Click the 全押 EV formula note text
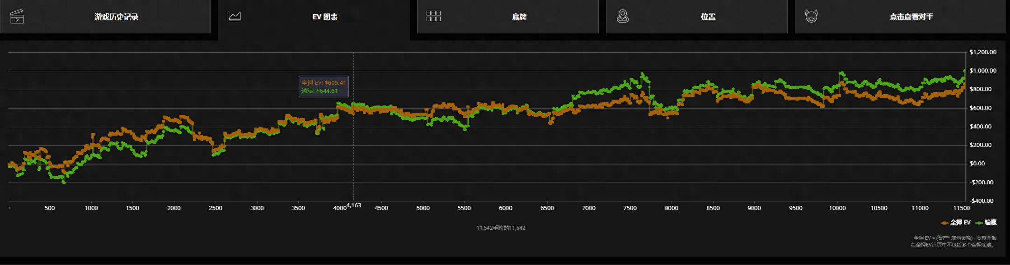This screenshot has width=1010, height=265. coord(954,238)
